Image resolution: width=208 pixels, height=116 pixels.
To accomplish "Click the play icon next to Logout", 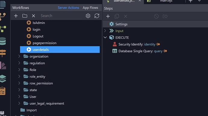I will 29,36.
